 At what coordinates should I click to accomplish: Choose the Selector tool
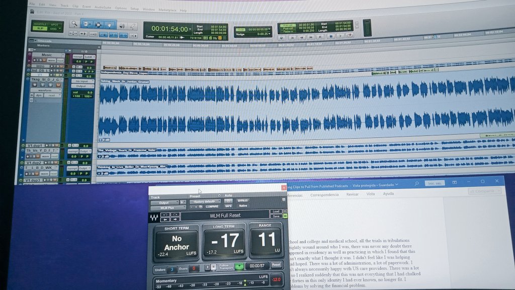[x=98, y=25]
